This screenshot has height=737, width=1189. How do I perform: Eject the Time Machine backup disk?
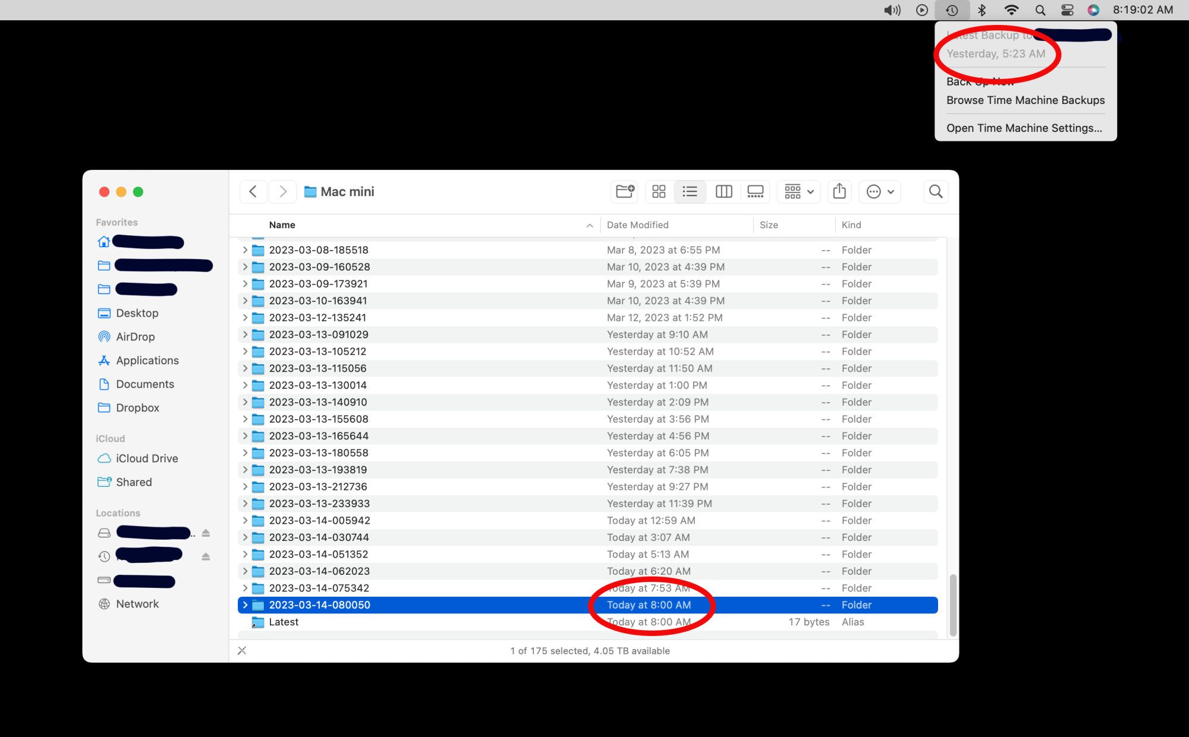point(206,557)
